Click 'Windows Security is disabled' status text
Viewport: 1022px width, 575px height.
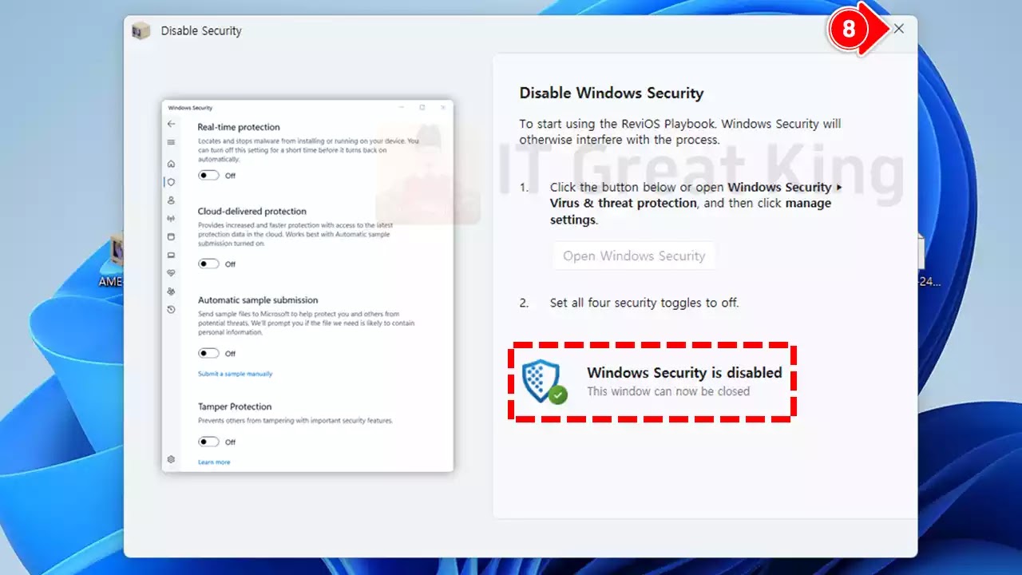(684, 373)
